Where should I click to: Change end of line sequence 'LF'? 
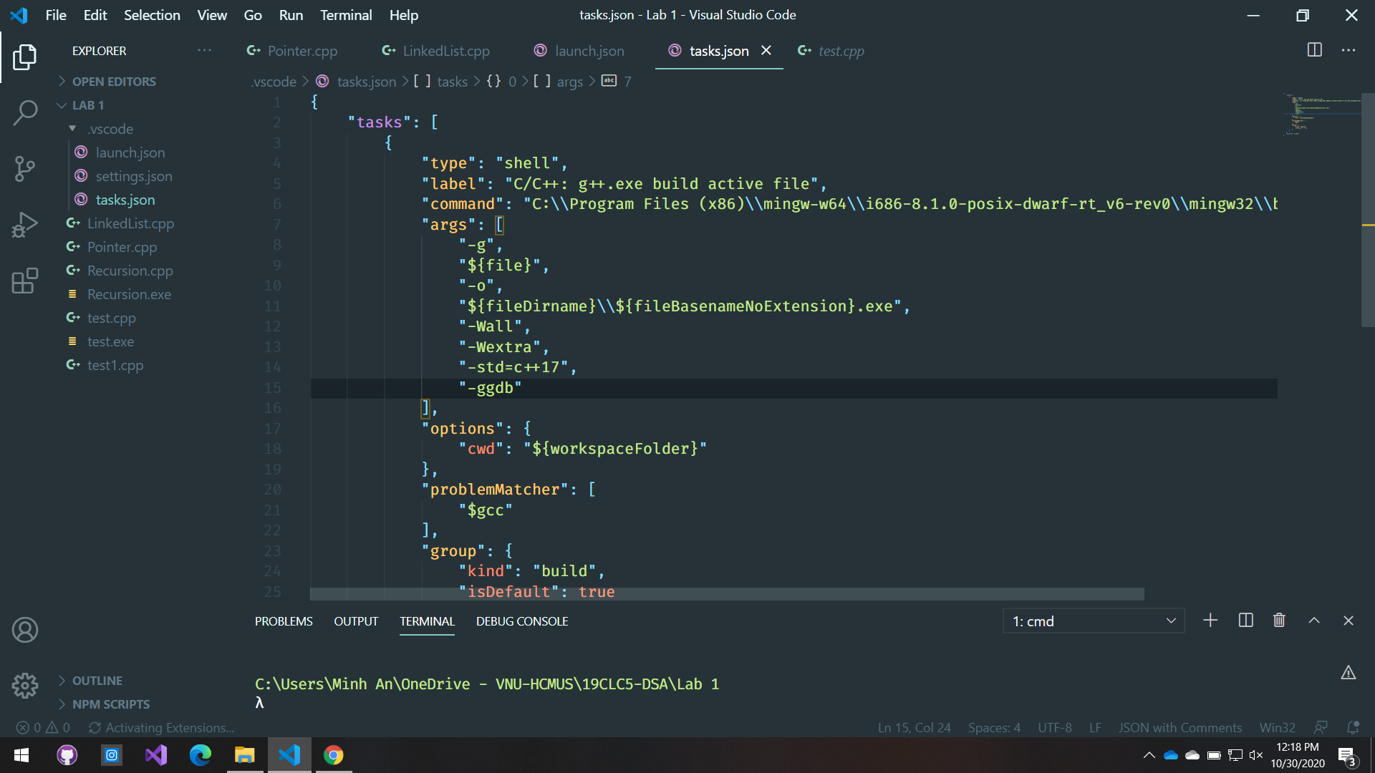coord(1095,727)
